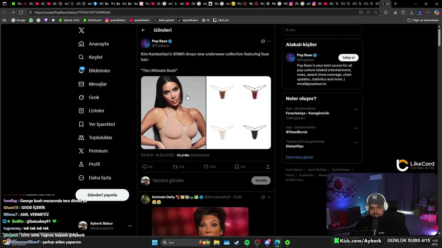Click the browser back arrow
The image size is (442, 248).
(x=4, y=12)
